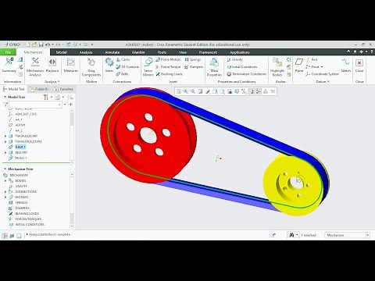Switch to the Tools ribbon tab
This screenshot has width=375, height=281.
point(162,52)
